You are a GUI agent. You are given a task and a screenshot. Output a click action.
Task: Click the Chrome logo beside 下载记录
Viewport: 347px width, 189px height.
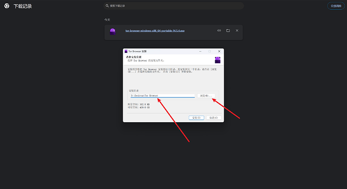pyautogui.click(x=7, y=6)
